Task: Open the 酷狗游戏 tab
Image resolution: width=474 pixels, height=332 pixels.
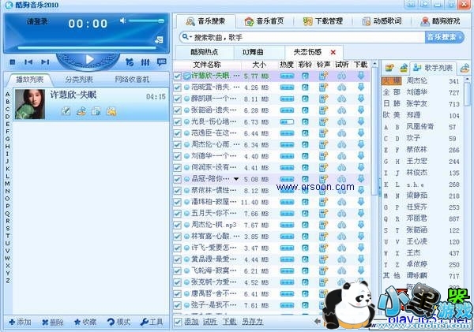Action: pyautogui.click(x=441, y=21)
